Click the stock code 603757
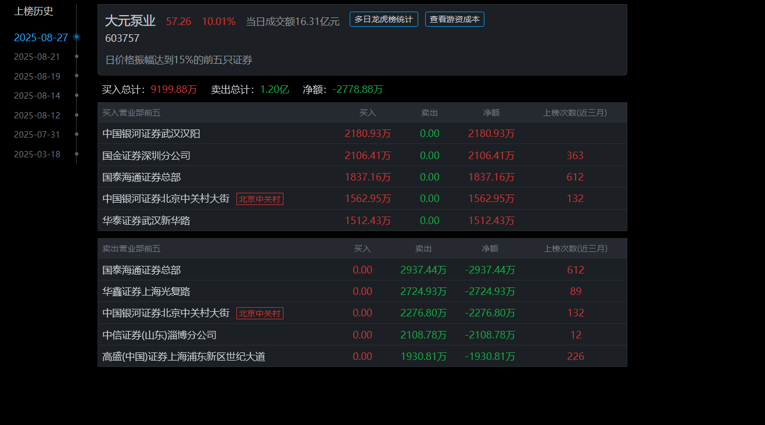765x425 pixels. pos(122,38)
